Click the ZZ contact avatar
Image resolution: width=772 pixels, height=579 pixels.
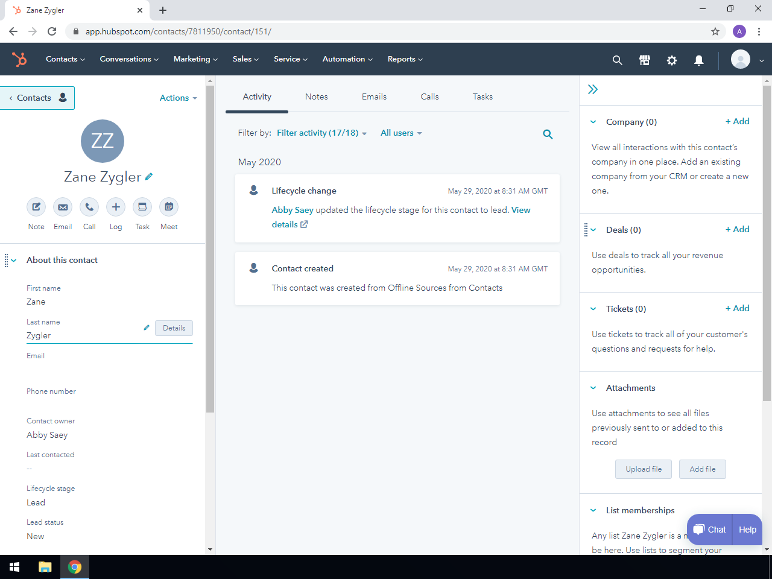[103, 141]
